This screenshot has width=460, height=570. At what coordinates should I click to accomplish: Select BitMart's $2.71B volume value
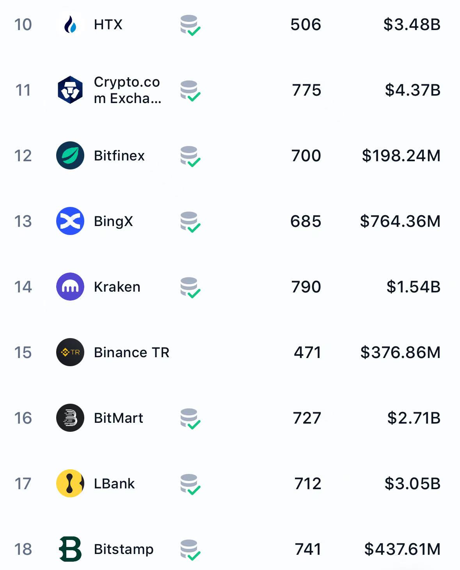414,418
